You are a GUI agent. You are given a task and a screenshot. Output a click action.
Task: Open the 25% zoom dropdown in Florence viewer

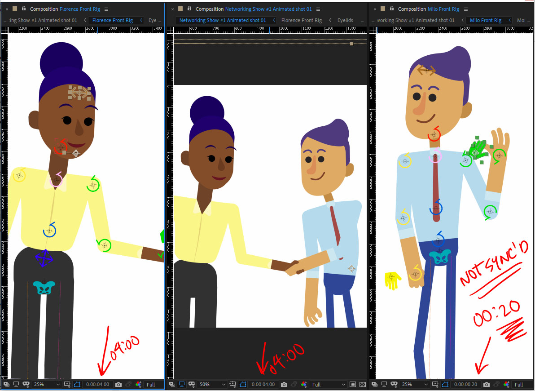tap(47, 385)
